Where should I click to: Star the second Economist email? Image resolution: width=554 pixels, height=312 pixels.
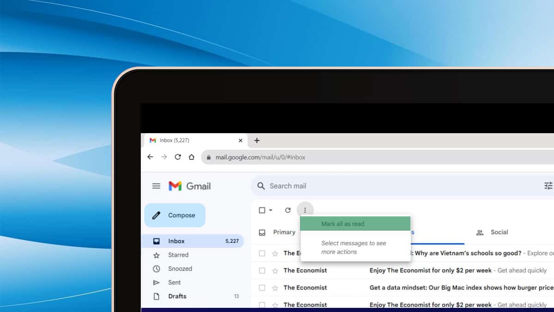(275, 270)
